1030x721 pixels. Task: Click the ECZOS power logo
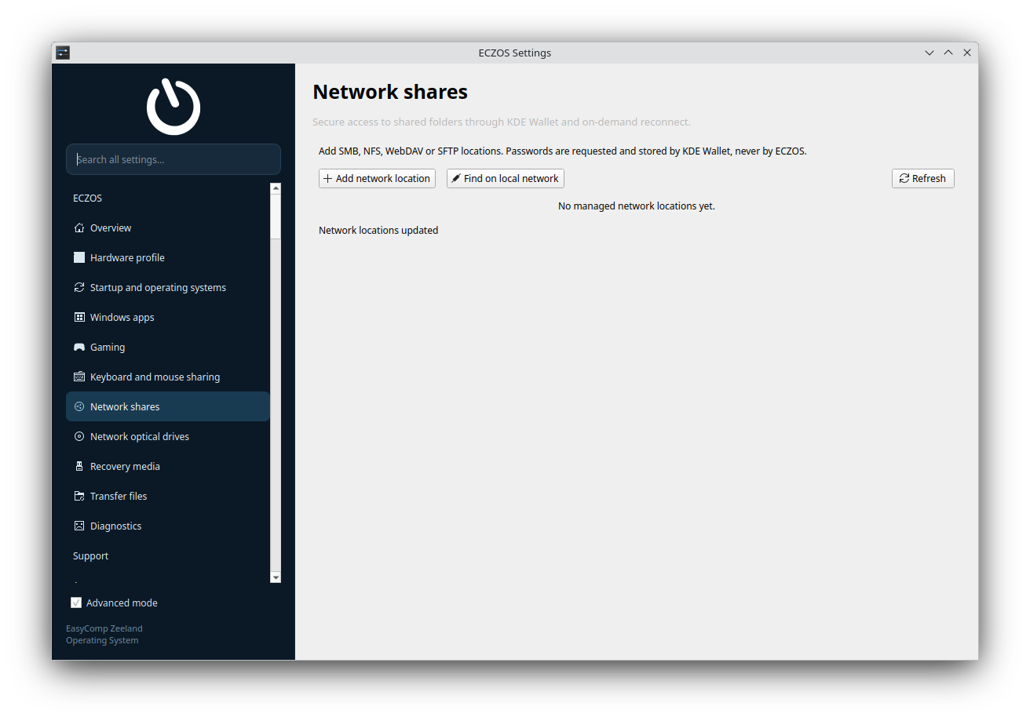pyautogui.click(x=173, y=106)
